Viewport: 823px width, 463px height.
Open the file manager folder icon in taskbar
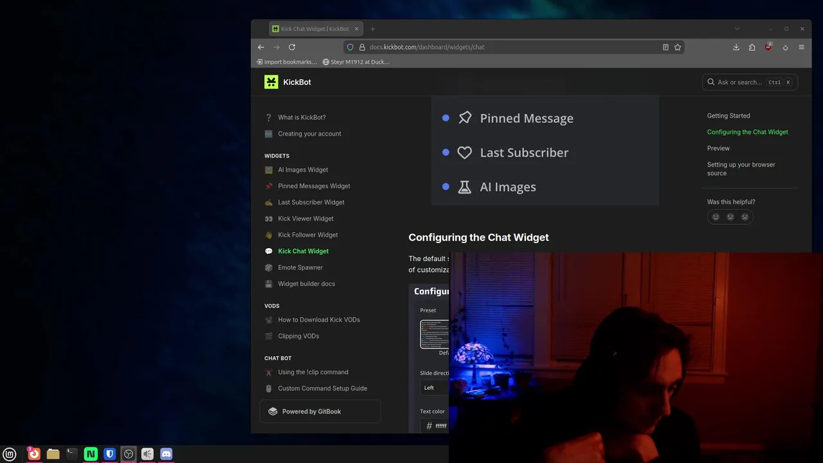[x=53, y=454]
